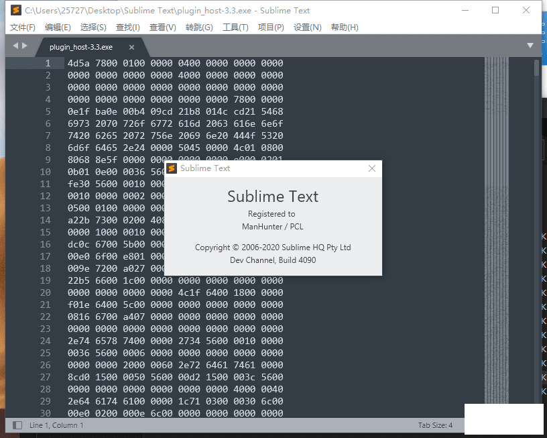The height and width of the screenshot is (438, 547).
Task: Click the Registered to label
Action: [271, 213]
